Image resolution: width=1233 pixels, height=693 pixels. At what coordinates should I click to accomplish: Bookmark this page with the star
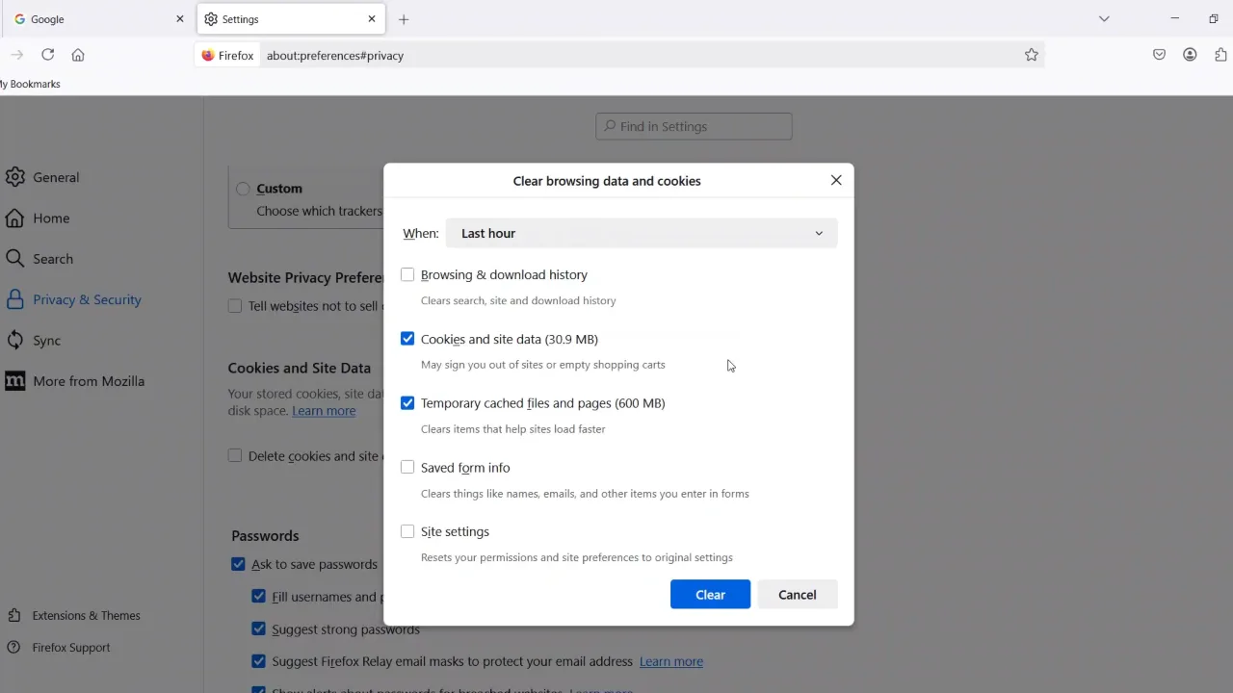(x=1032, y=55)
